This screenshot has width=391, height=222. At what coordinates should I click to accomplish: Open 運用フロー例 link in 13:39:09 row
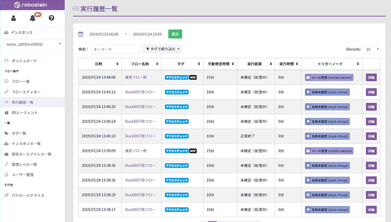tap(136, 151)
